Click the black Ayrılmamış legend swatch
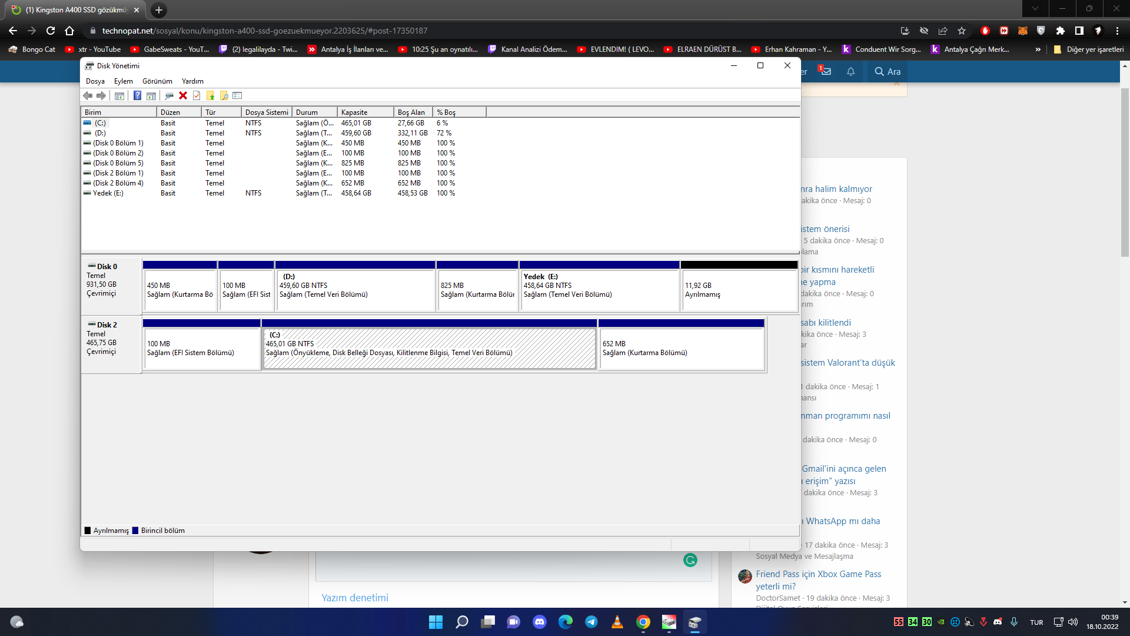1130x636 pixels. (88, 531)
